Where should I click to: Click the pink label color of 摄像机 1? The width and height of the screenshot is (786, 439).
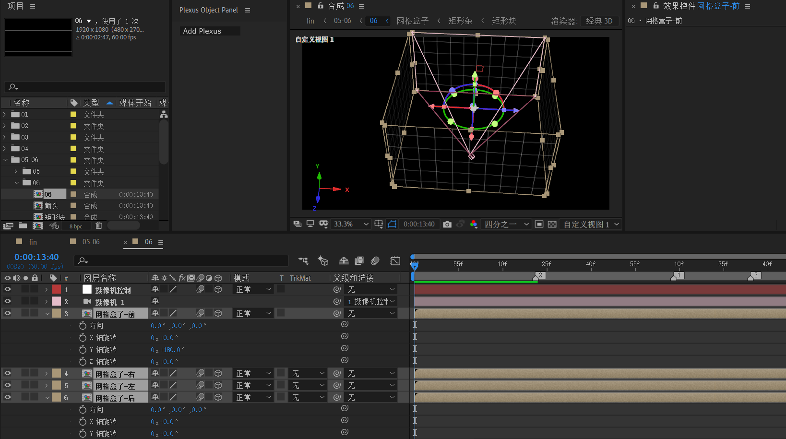click(57, 301)
